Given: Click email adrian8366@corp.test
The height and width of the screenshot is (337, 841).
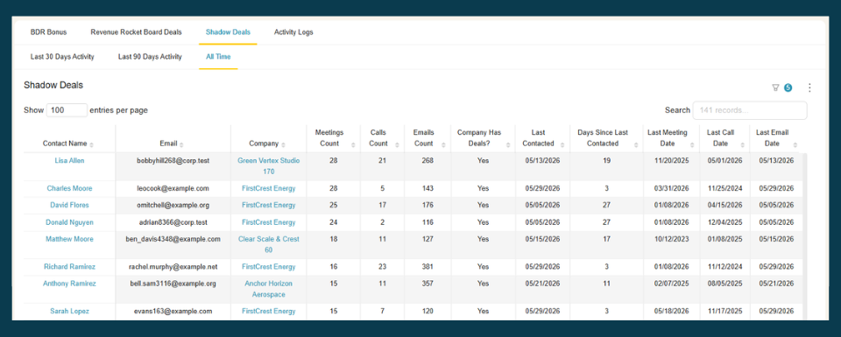Looking at the screenshot, I should [173, 222].
